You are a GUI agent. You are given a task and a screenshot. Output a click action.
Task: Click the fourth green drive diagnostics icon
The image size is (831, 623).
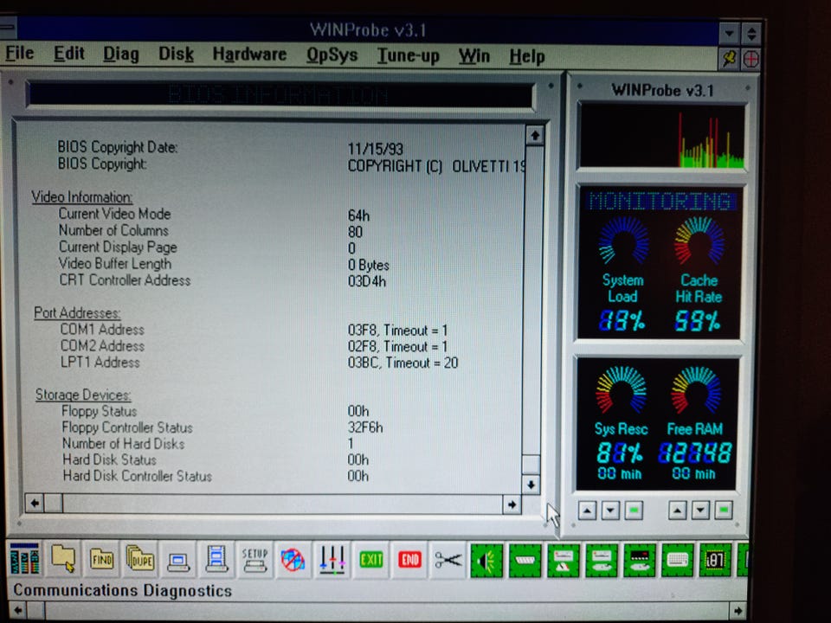pos(601,560)
